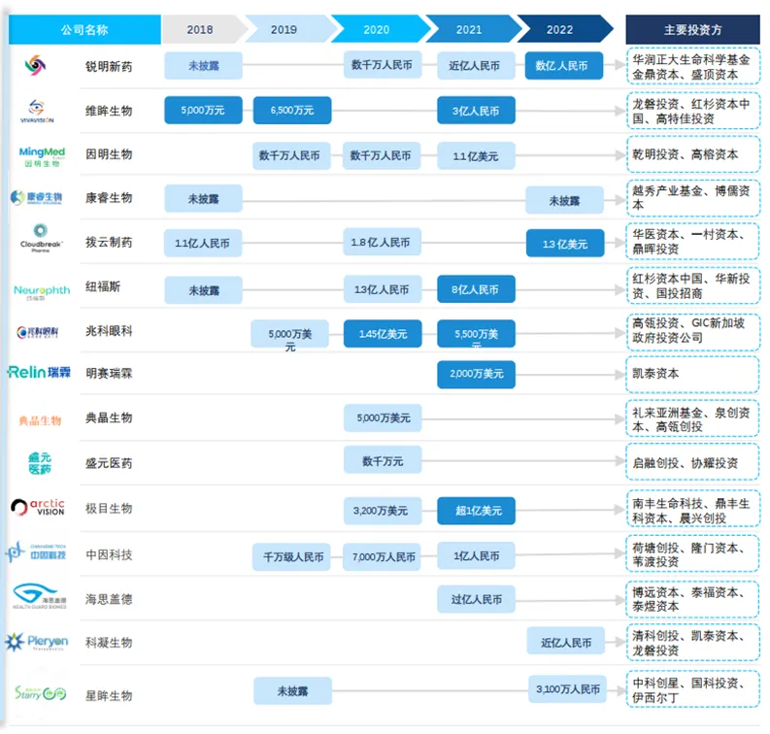Click 中因科技 7,000万人民币 box
Viewport: 770px width, 734px height.
tap(382, 556)
